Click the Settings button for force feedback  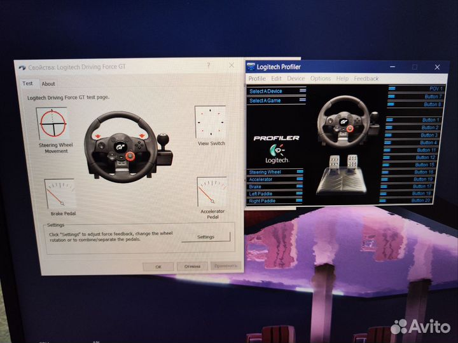pyautogui.click(x=205, y=237)
